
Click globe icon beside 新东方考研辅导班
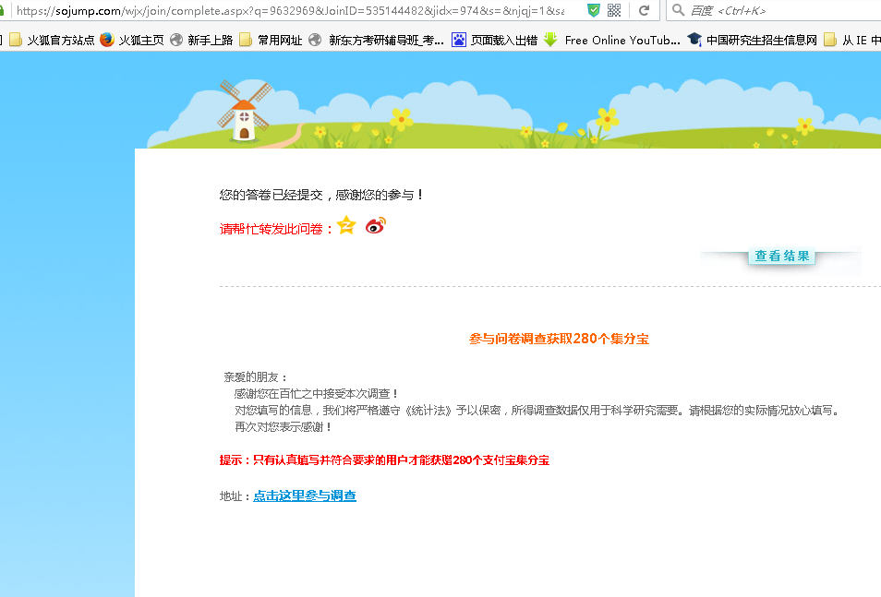point(315,40)
